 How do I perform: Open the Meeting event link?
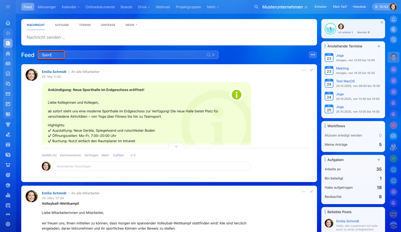[x=342, y=68]
